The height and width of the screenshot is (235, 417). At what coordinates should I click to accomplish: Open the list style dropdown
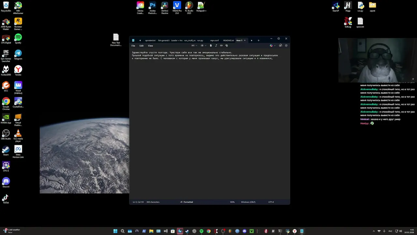click(x=203, y=46)
